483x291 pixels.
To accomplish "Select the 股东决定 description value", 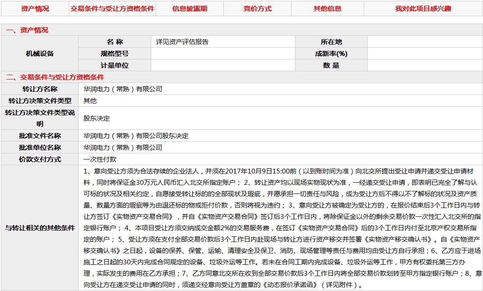I will pyautogui.click(x=97, y=118).
